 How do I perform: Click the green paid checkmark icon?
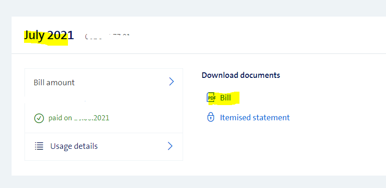pyautogui.click(x=39, y=118)
